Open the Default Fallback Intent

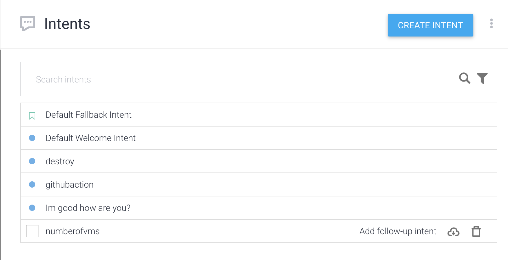88,115
